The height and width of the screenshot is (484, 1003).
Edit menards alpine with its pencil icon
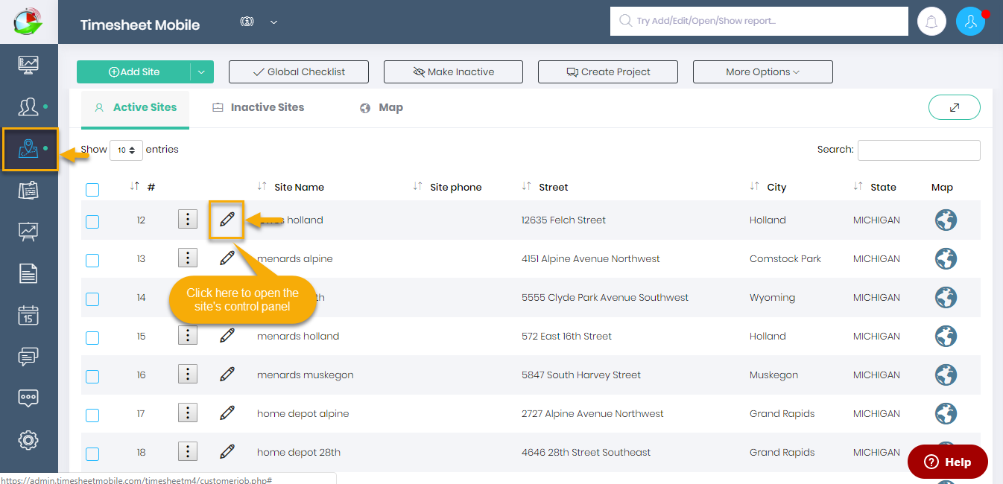point(227,258)
